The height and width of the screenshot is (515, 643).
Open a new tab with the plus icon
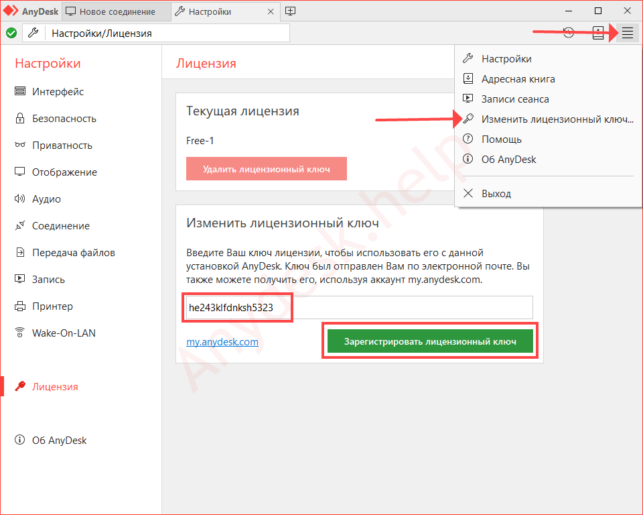[290, 11]
